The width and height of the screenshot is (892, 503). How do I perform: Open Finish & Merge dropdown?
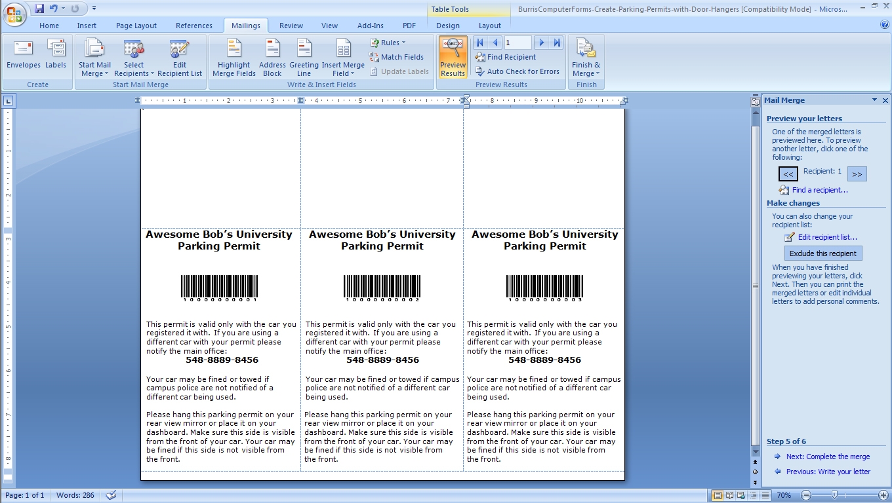[586, 58]
